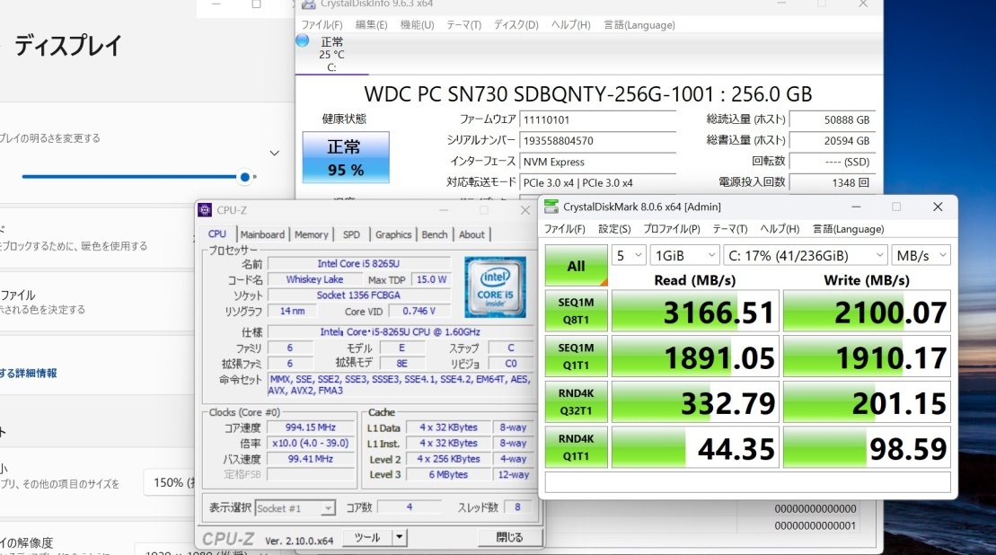This screenshot has height=555, width=996.
Task: Click the 50888 GB total reads value
Action: pos(833,119)
